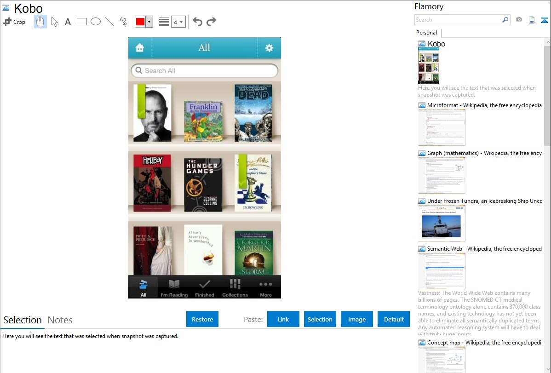The image size is (551, 373).
Task: Select the straight line tool
Action: click(109, 22)
